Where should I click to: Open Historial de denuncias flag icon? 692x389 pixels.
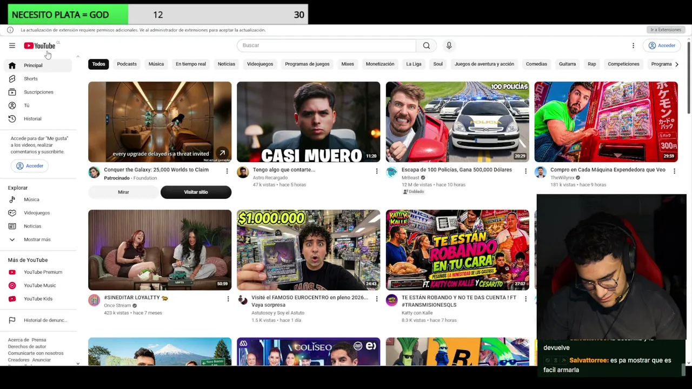point(12,320)
